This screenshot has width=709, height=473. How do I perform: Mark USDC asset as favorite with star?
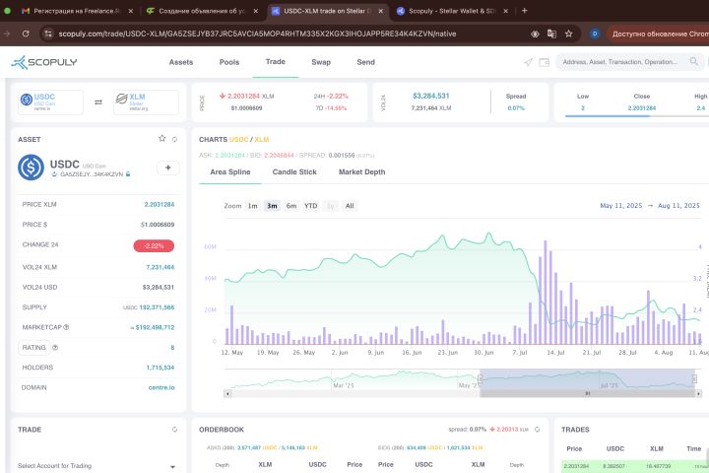[161, 139]
